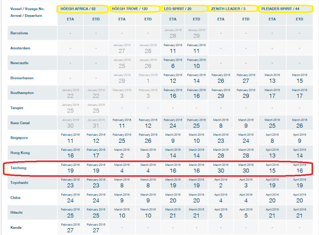Click Newcastle ETD February 10 for LEO SPIRIT
This screenshot has width=319, height=235.
[196, 63]
